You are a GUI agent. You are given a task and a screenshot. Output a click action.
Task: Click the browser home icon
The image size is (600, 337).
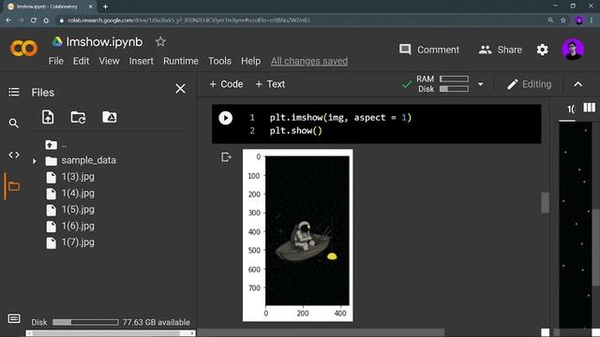(x=46, y=21)
